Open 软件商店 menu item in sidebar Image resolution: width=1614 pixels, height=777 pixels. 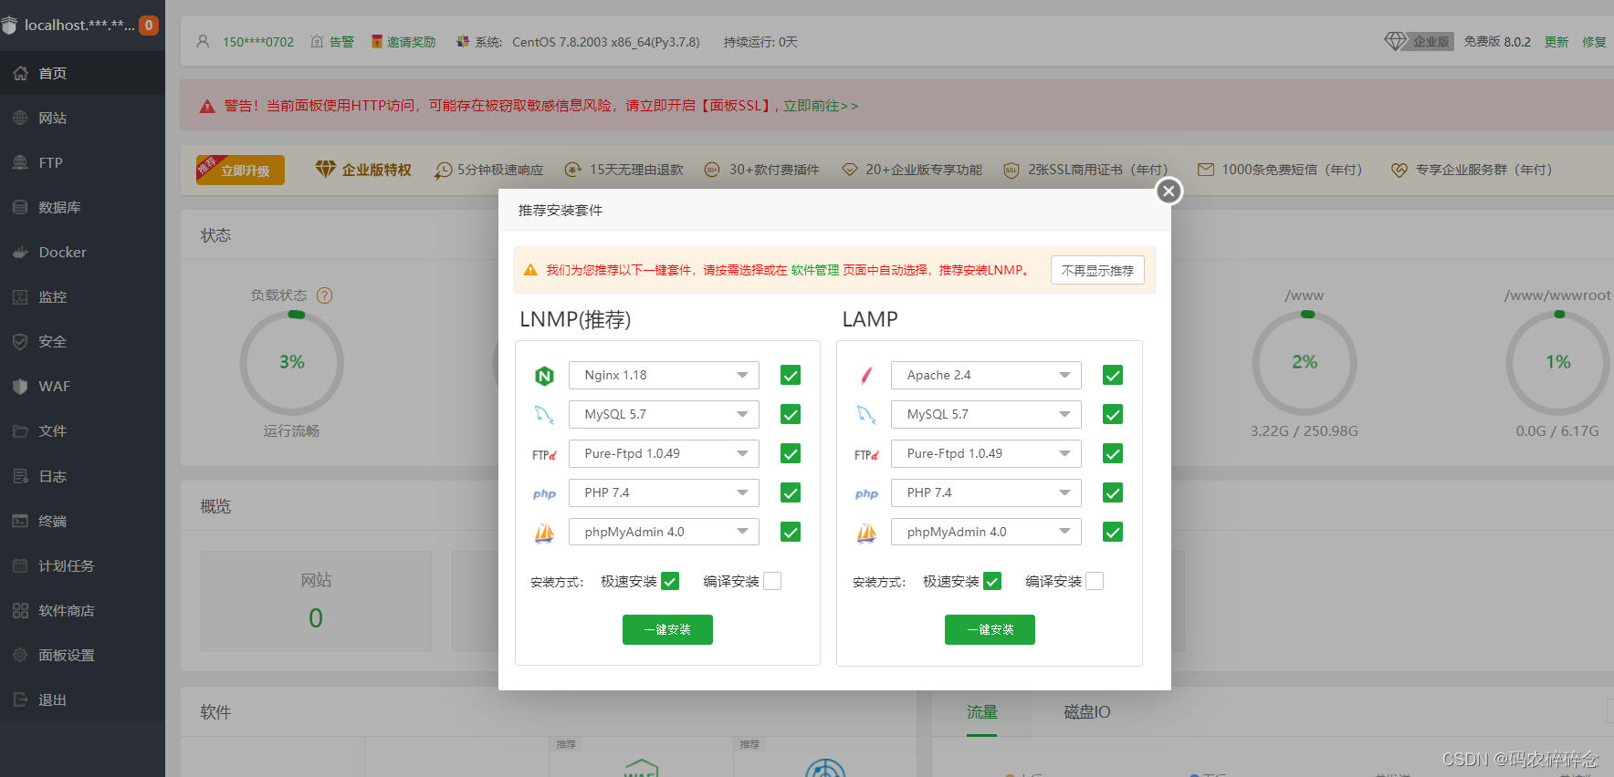[82, 610]
